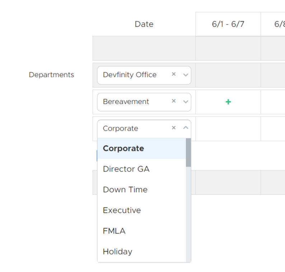The width and height of the screenshot is (285, 272).
Task: Clear the Devfinity Office selection
Action: pos(174,74)
